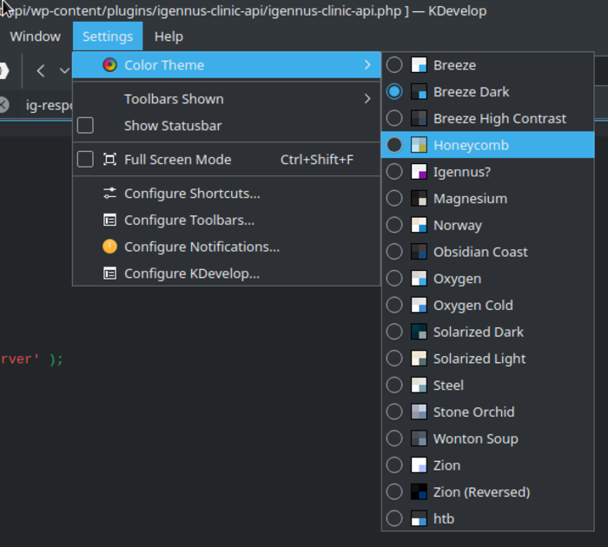Click the Full Screen Mode icon
608x547 pixels.
pyautogui.click(x=109, y=160)
